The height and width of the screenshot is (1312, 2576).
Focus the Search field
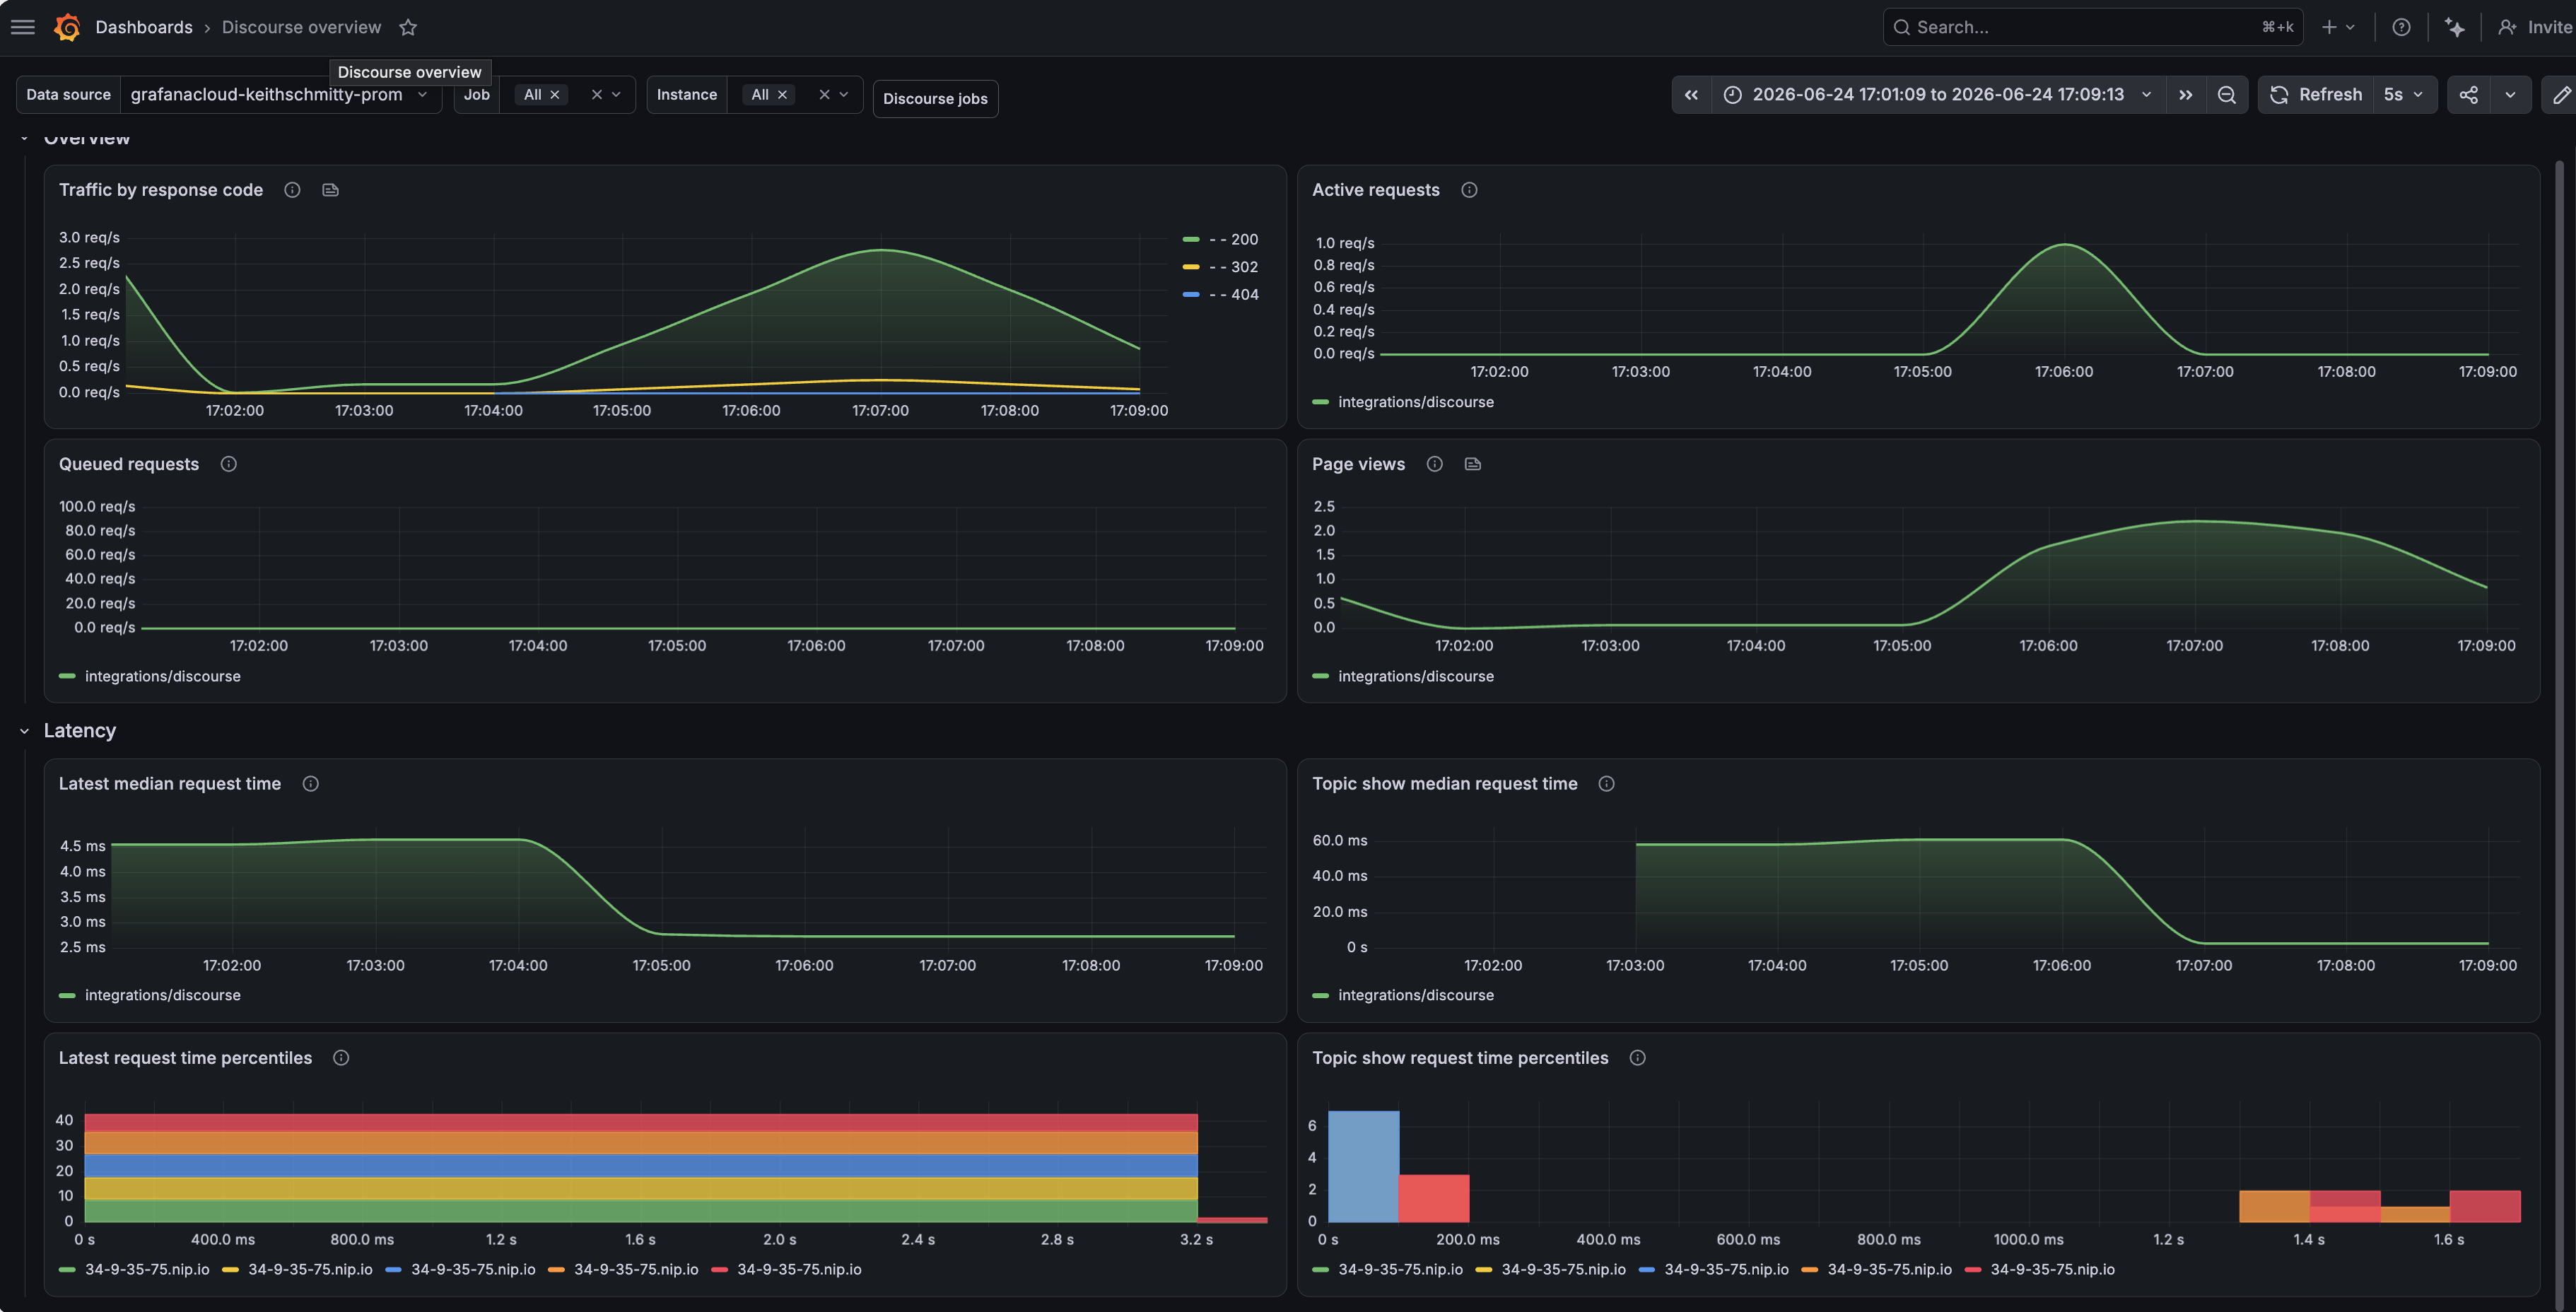pyautogui.click(x=2093, y=27)
